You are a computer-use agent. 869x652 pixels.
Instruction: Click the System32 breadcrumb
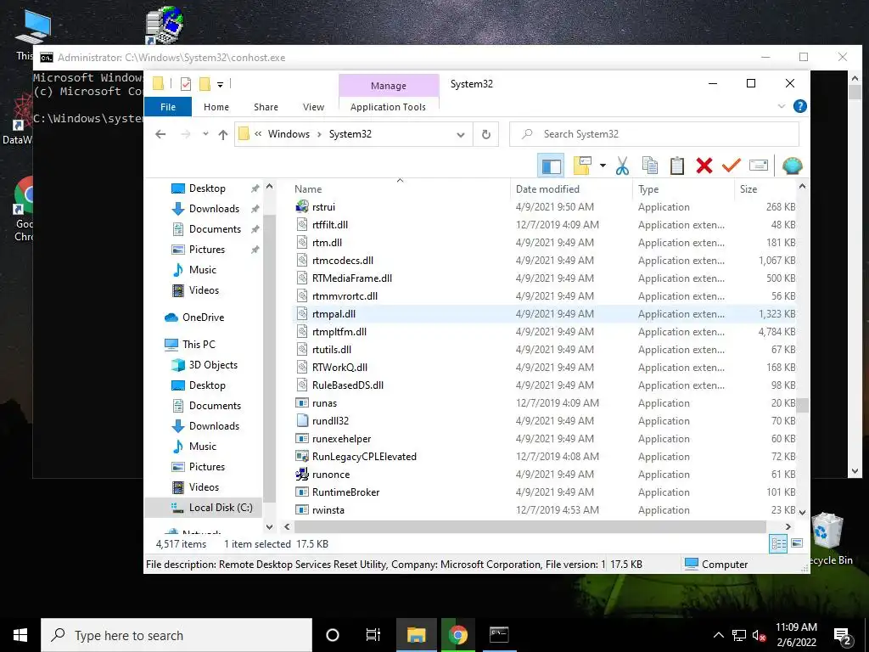click(350, 133)
